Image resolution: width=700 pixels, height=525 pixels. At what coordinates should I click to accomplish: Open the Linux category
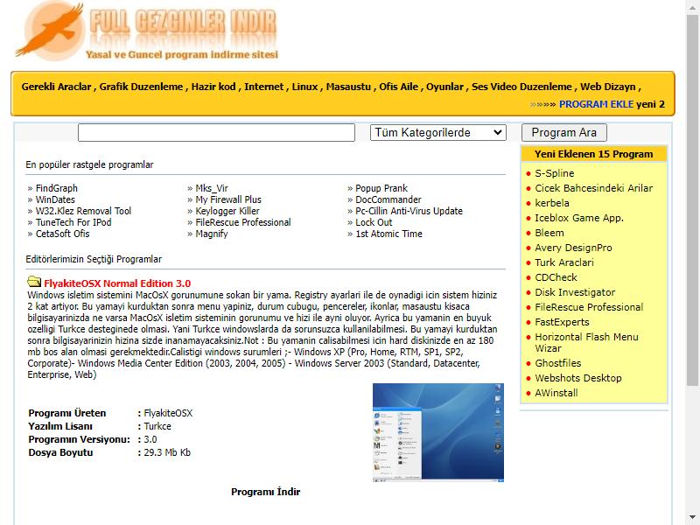click(304, 87)
